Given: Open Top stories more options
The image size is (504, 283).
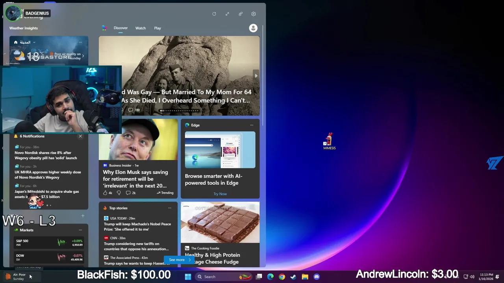Looking at the screenshot, I should tap(170, 208).
